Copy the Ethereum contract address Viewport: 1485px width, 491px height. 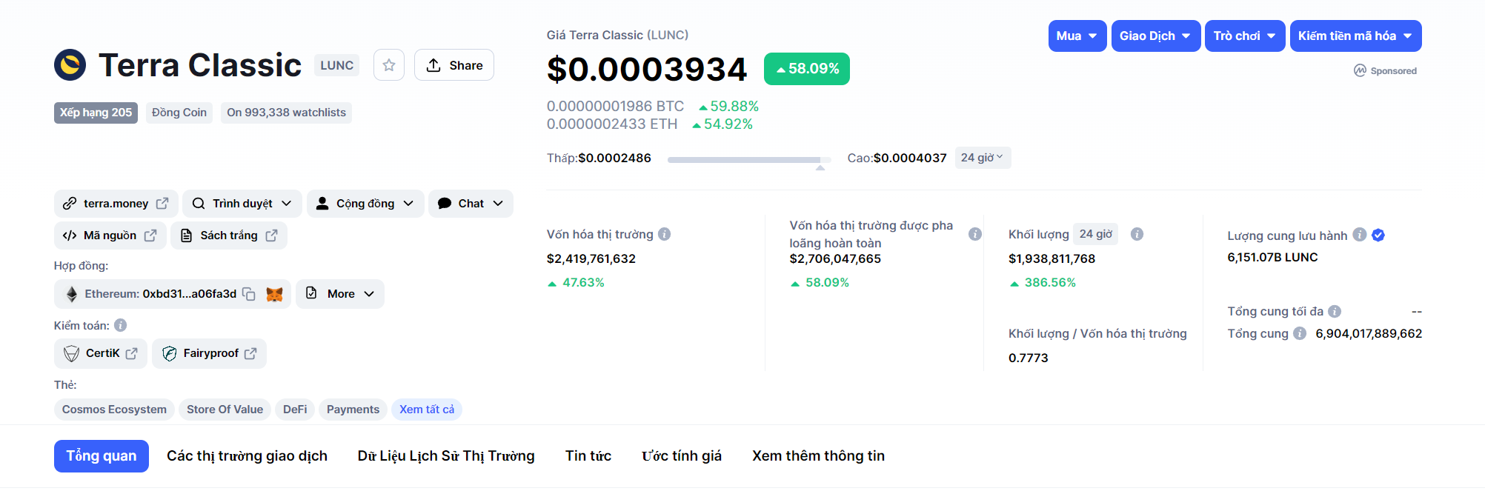[x=249, y=294]
